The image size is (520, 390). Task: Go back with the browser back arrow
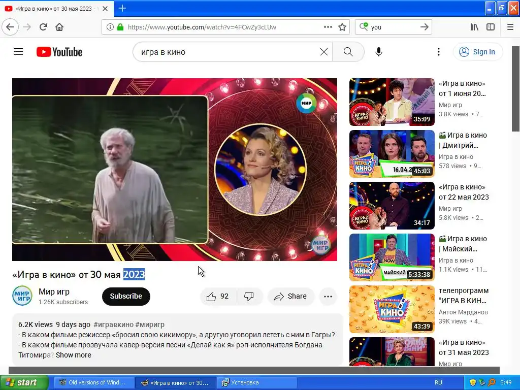coord(10,27)
